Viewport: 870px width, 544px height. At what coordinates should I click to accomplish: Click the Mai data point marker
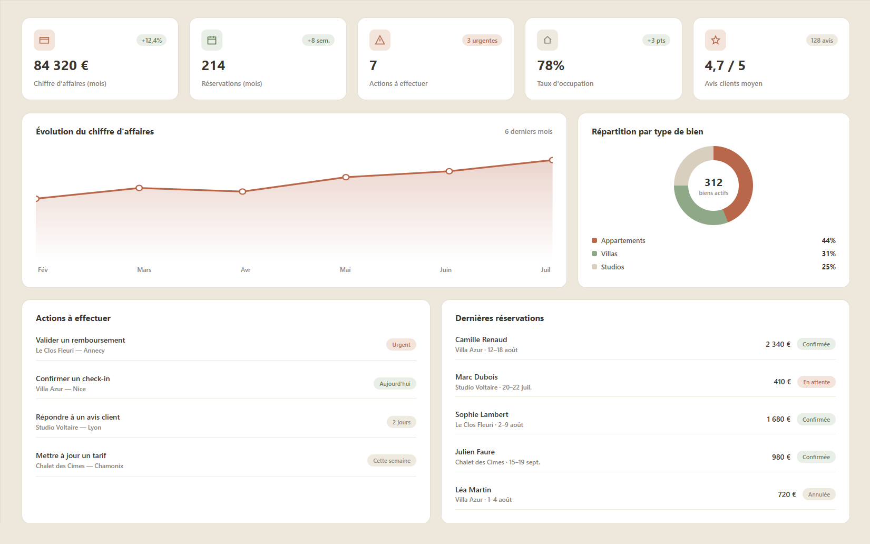pyautogui.click(x=346, y=177)
